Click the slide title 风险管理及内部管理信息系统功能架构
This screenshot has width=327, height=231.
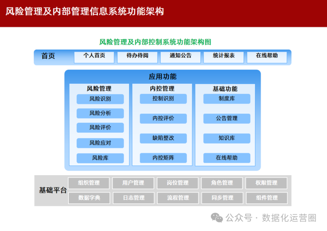85,11
